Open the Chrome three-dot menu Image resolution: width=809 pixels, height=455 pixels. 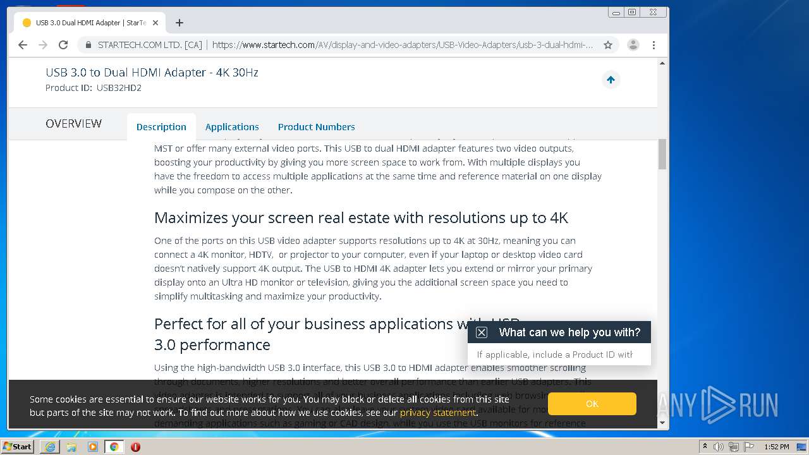pyautogui.click(x=654, y=45)
